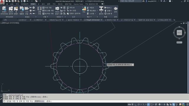Click the command line input field
The height and width of the screenshot is (106, 189).
tap(96, 101)
